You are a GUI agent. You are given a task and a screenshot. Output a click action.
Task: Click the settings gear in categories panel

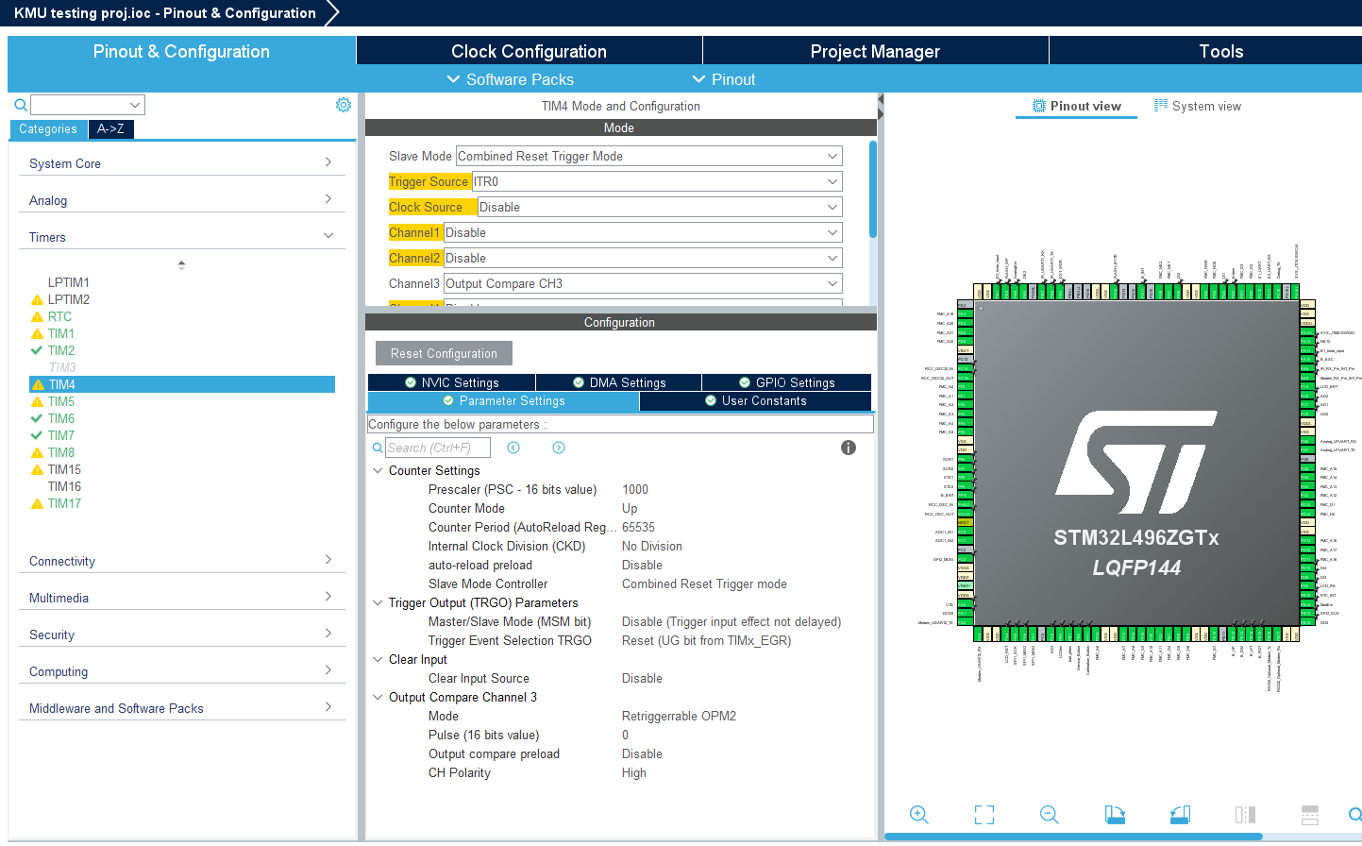(x=344, y=105)
